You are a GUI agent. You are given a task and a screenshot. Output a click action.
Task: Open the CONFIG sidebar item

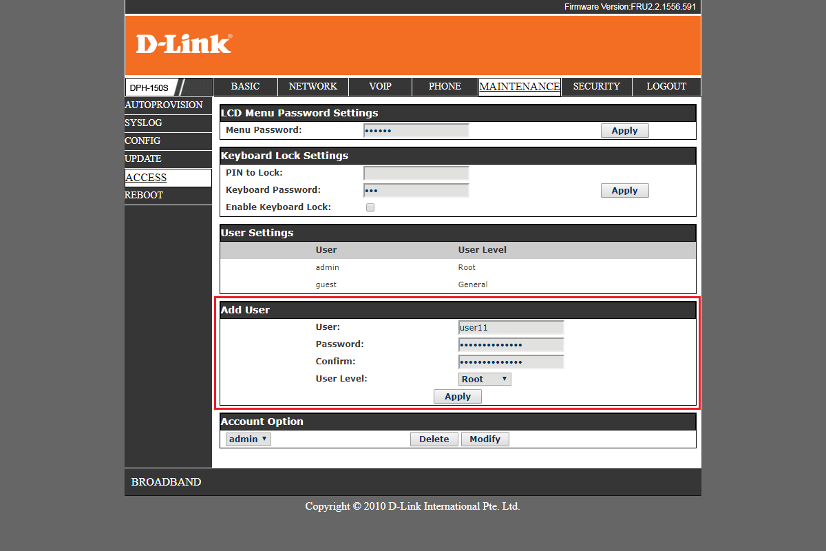pos(142,141)
